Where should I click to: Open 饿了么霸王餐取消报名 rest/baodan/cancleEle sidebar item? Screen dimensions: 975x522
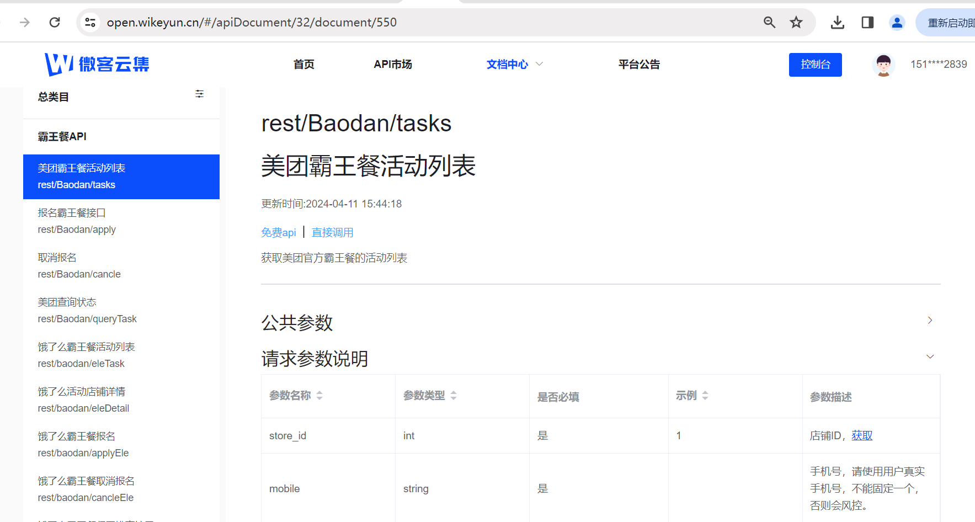(x=121, y=489)
